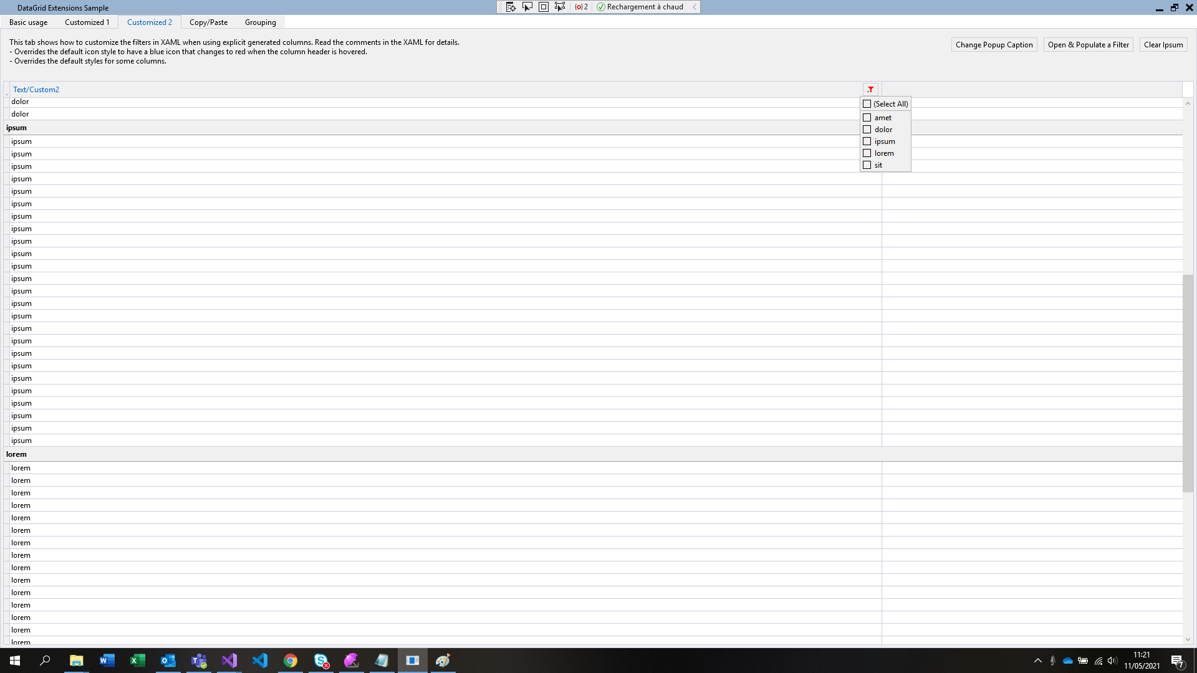
Task: Show the binding failures count indicator
Action: pyautogui.click(x=582, y=7)
